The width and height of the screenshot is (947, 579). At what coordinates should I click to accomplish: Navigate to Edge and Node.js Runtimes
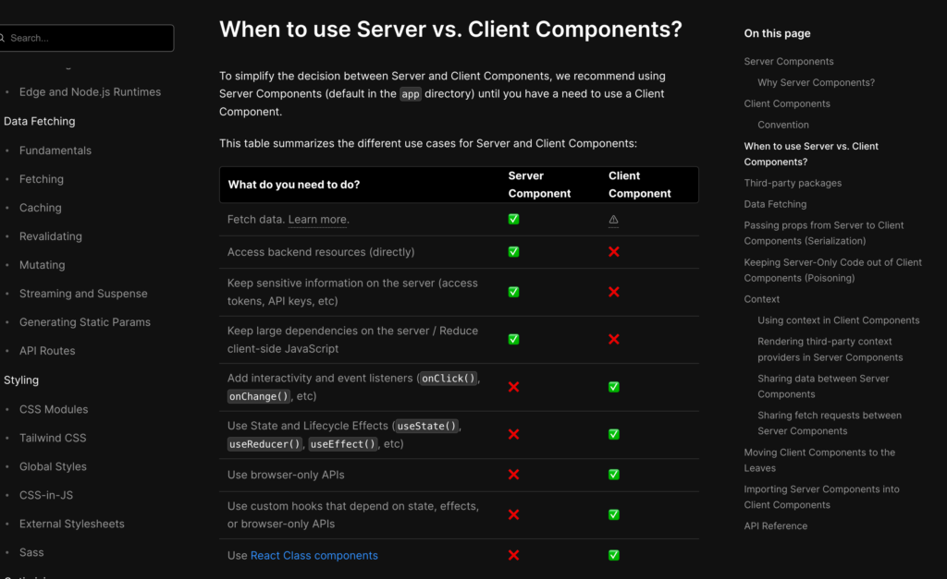pos(90,92)
